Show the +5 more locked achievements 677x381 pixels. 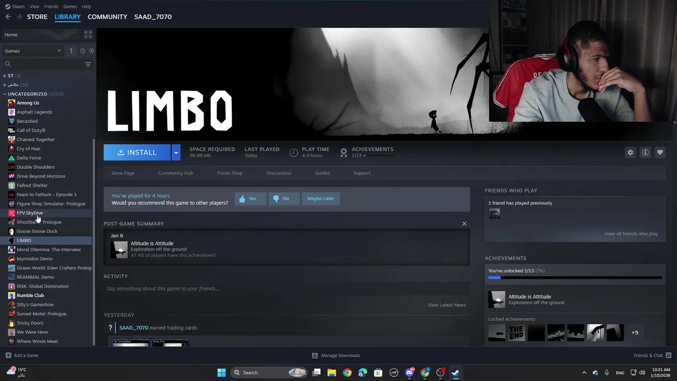[635, 332]
